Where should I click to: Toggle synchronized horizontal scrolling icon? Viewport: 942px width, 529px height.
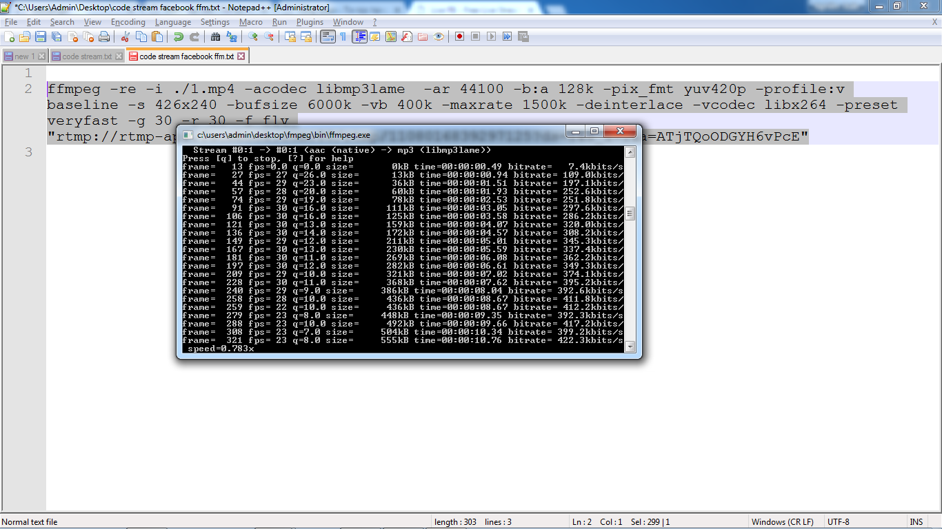pos(306,37)
